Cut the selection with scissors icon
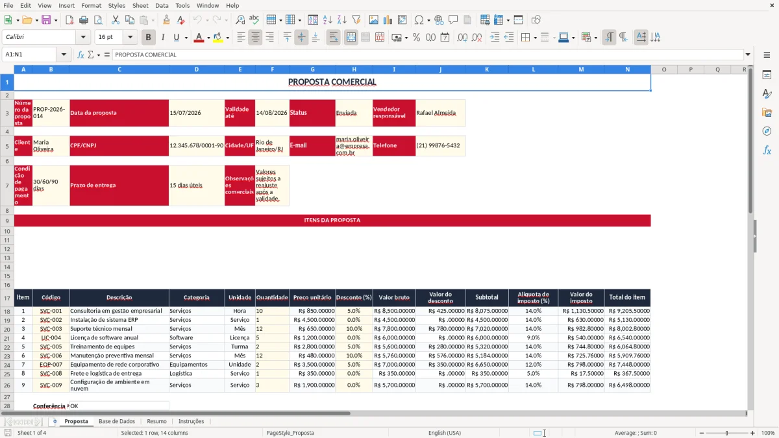 (x=115, y=20)
